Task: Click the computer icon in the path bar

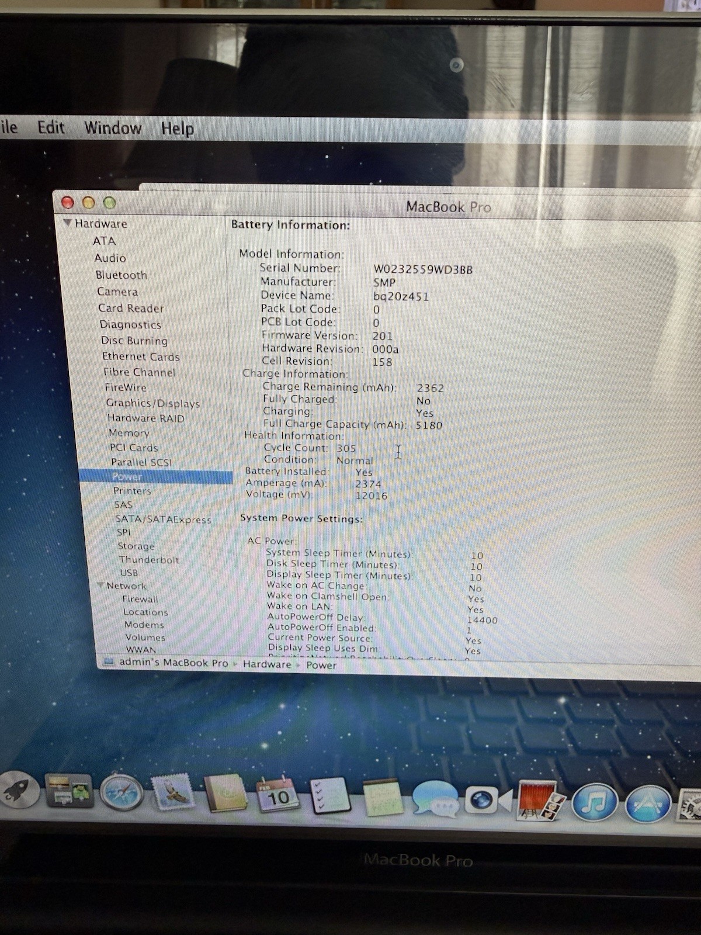Action: click(x=109, y=662)
